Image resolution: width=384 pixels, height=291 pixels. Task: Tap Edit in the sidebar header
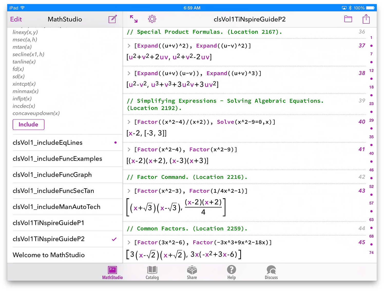pyautogui.click(x=16, y=19)
